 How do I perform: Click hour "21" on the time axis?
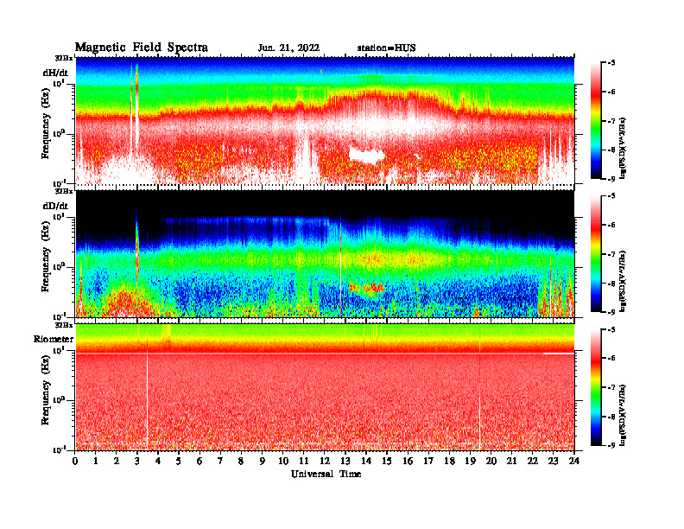(x=511, y=461)
